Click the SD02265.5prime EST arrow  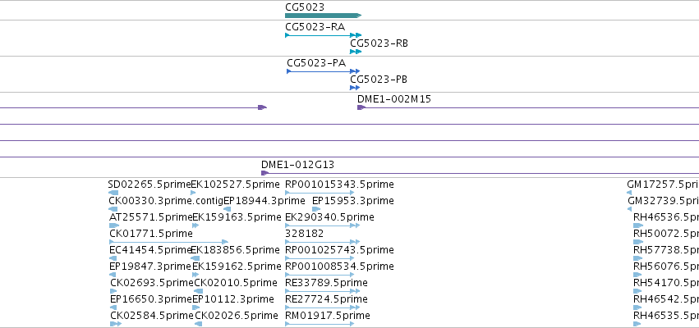[113, 193]
